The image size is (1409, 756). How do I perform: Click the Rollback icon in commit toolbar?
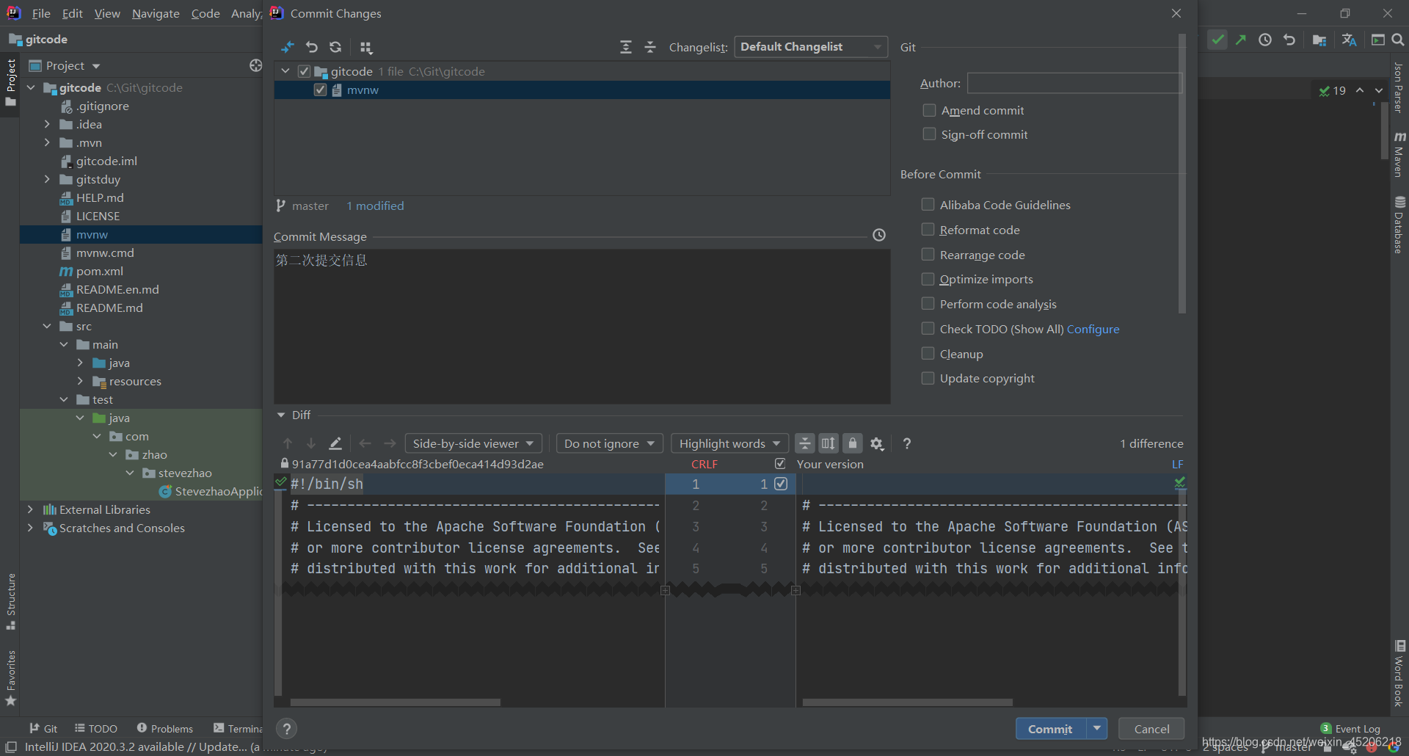[312, 47]
